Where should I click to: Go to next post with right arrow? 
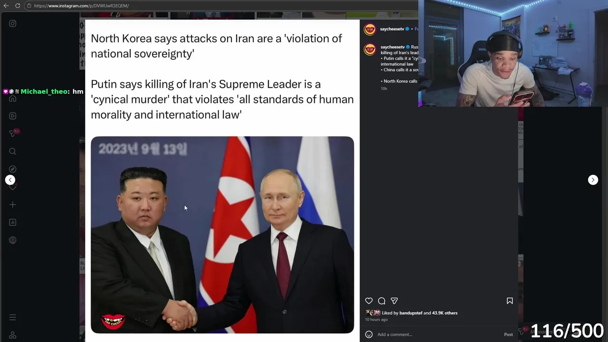point(593,180)
